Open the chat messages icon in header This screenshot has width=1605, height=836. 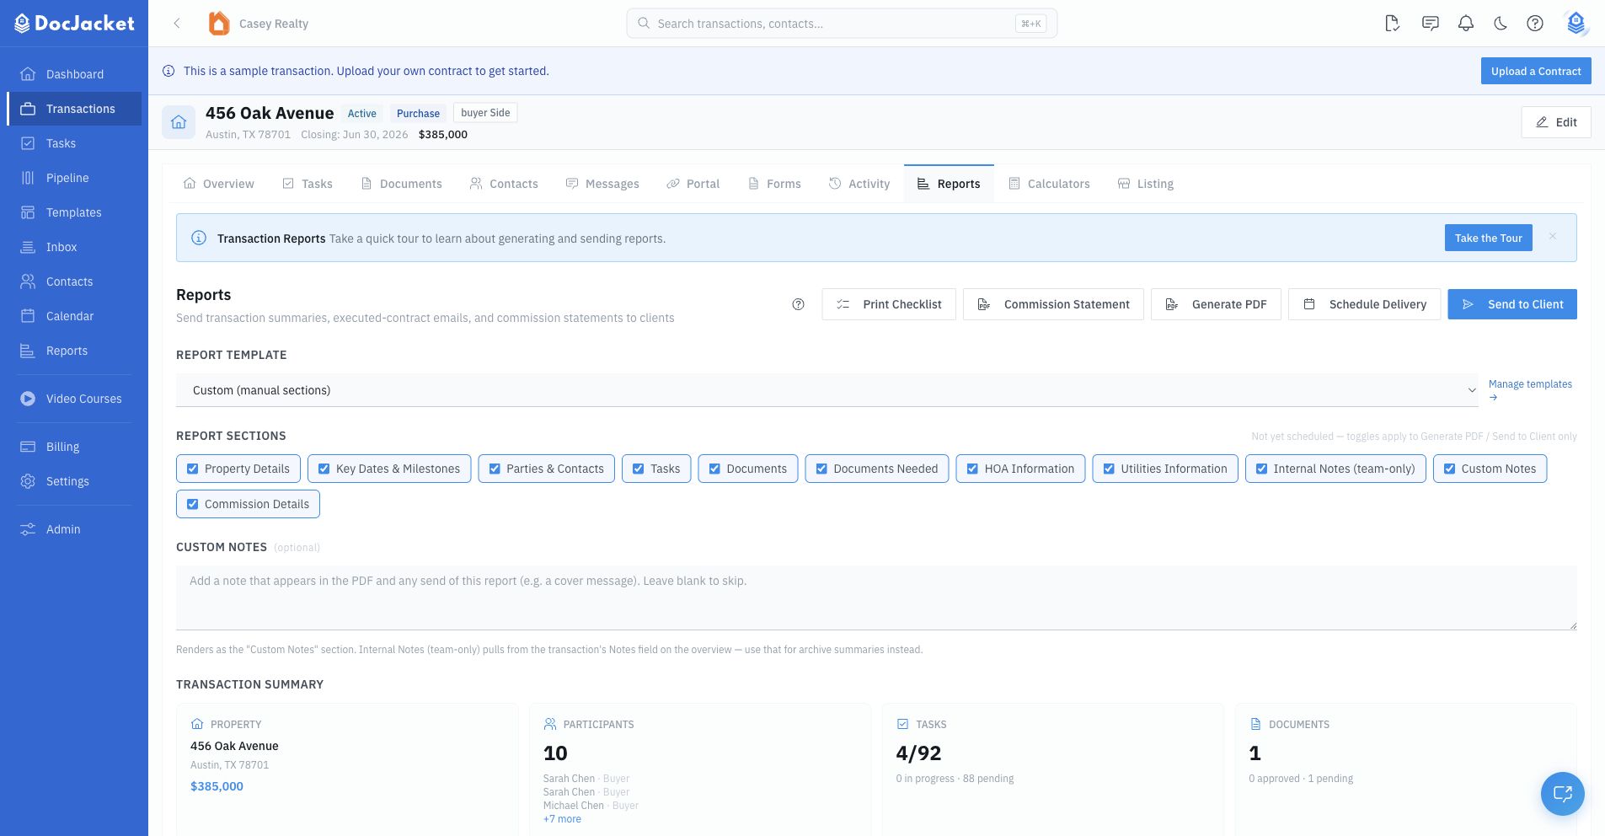1430,24
